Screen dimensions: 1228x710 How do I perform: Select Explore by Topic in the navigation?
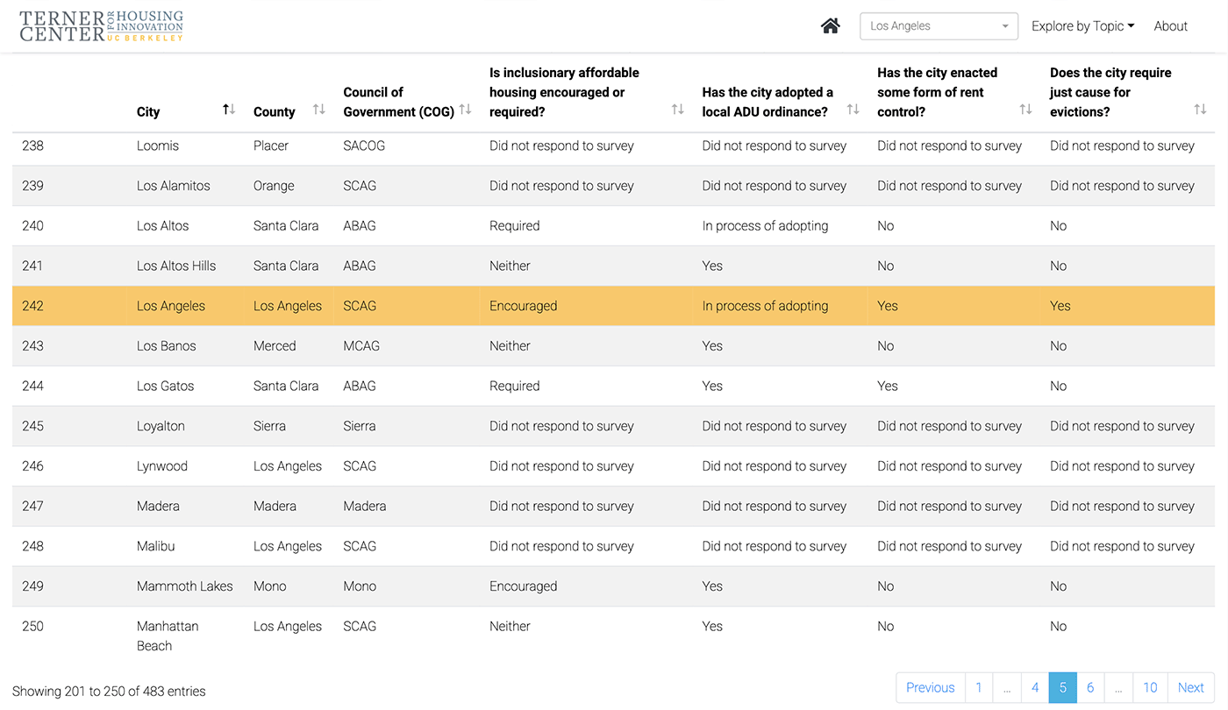[1082, 25]
